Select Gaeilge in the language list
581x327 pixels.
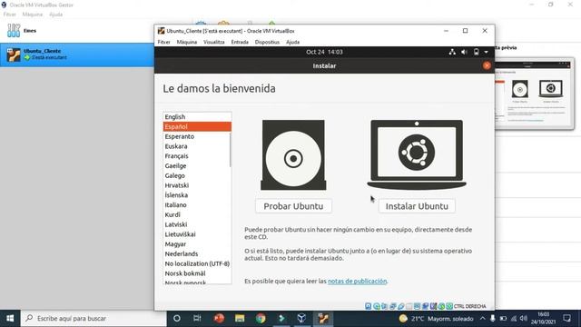(x=197, y=165)
